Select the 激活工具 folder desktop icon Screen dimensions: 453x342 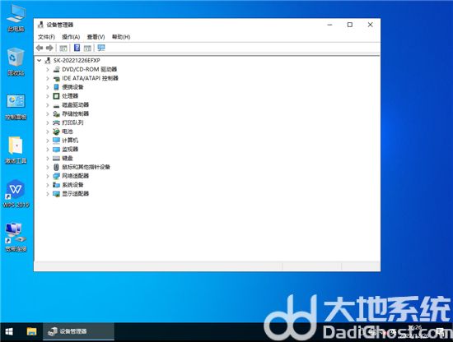click(x=16, y=150)
